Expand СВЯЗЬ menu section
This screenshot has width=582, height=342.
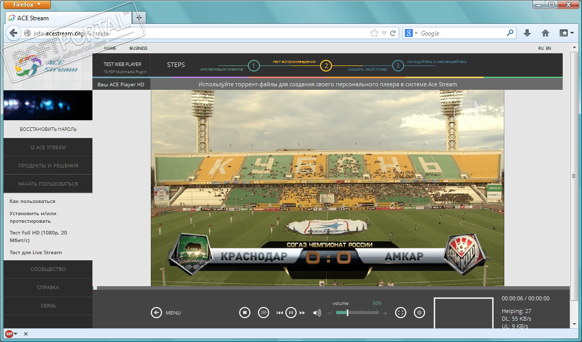pyautogui.click(x=48, y=305)
